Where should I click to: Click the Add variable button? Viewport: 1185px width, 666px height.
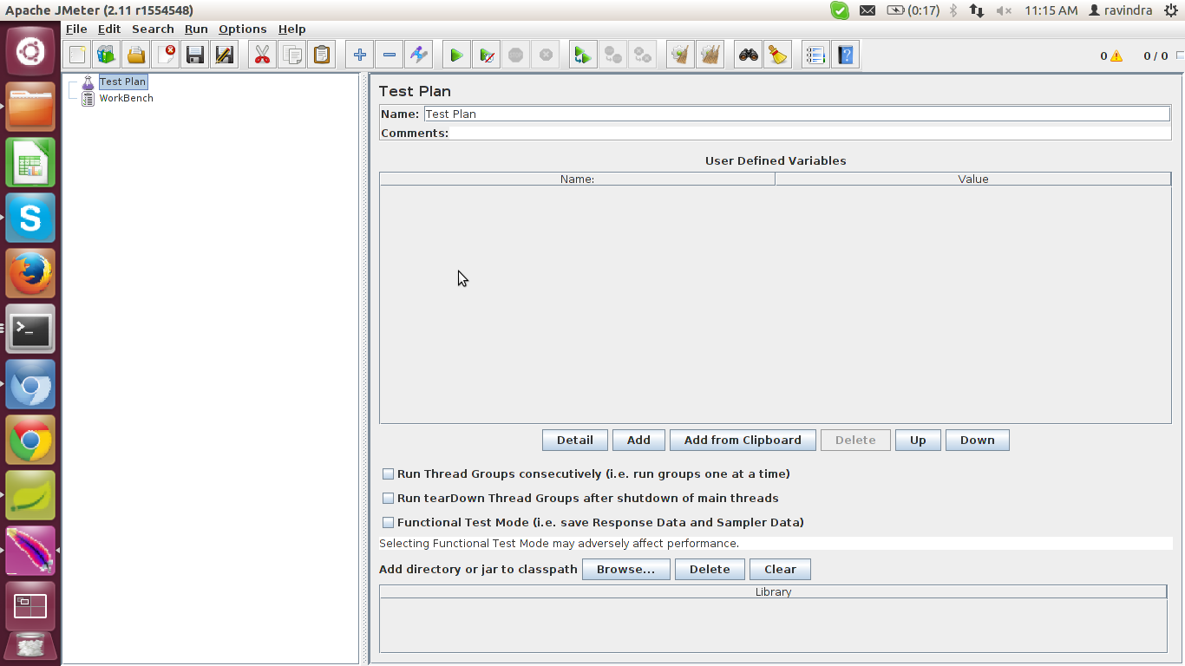pos(638,440)
